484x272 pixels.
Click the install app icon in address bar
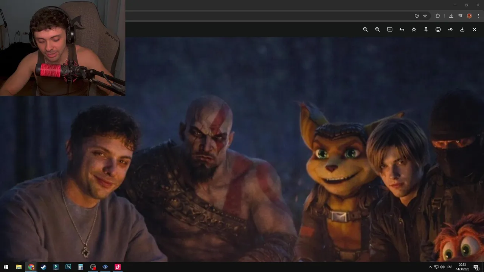click(417, 16)
